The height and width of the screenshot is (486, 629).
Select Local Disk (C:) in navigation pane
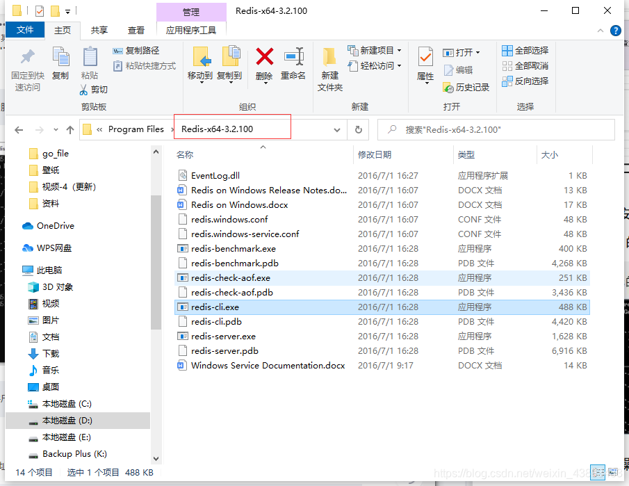coord(60,404)
